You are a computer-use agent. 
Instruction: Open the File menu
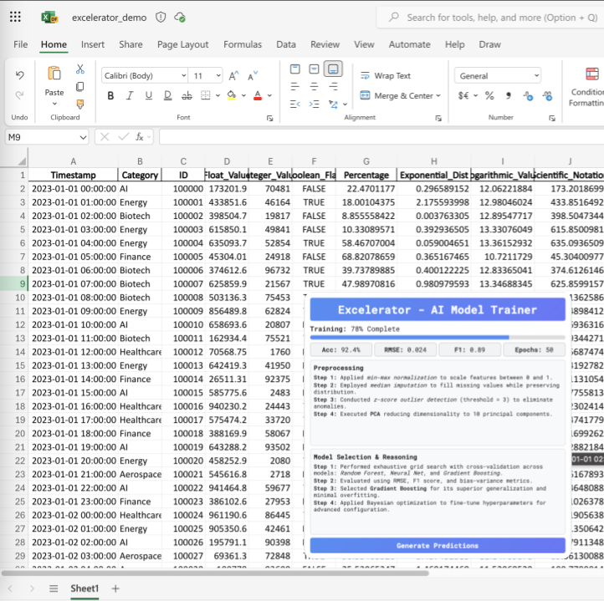(20, 44)
